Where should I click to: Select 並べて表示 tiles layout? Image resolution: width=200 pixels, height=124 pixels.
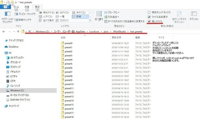click(46, 20)
